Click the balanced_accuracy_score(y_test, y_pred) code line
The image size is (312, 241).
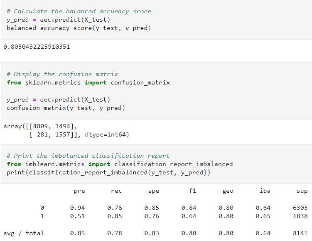pyautogui.click(x=79, y=28)
